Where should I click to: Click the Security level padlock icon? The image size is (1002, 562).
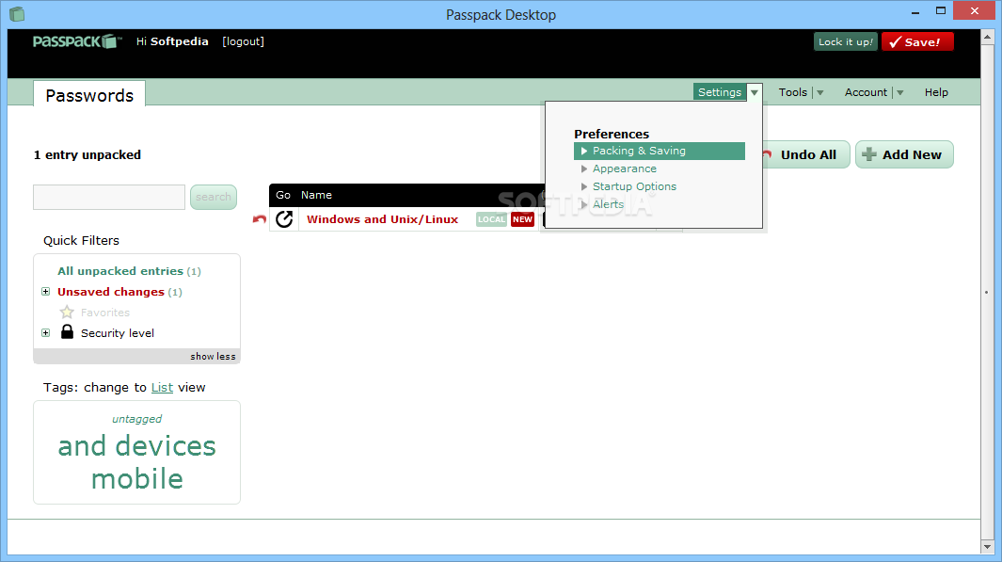click(67, 331)
